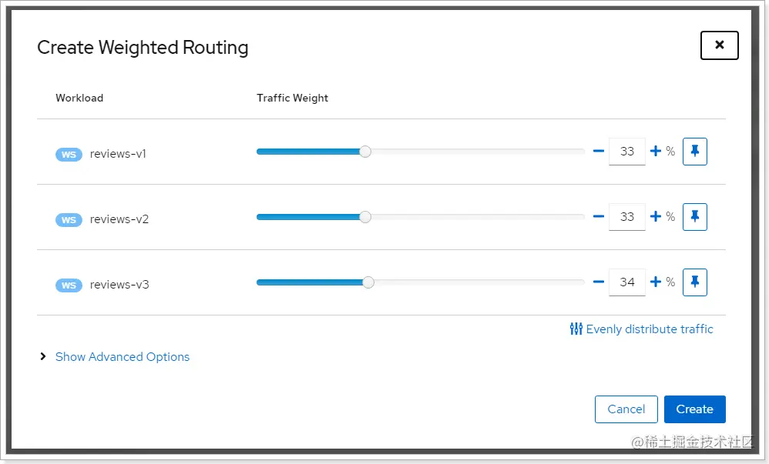This screenshot has width=769, height=464.
Task: Increase reviews-v1 weight with plus icon
Action: (656, 152)
